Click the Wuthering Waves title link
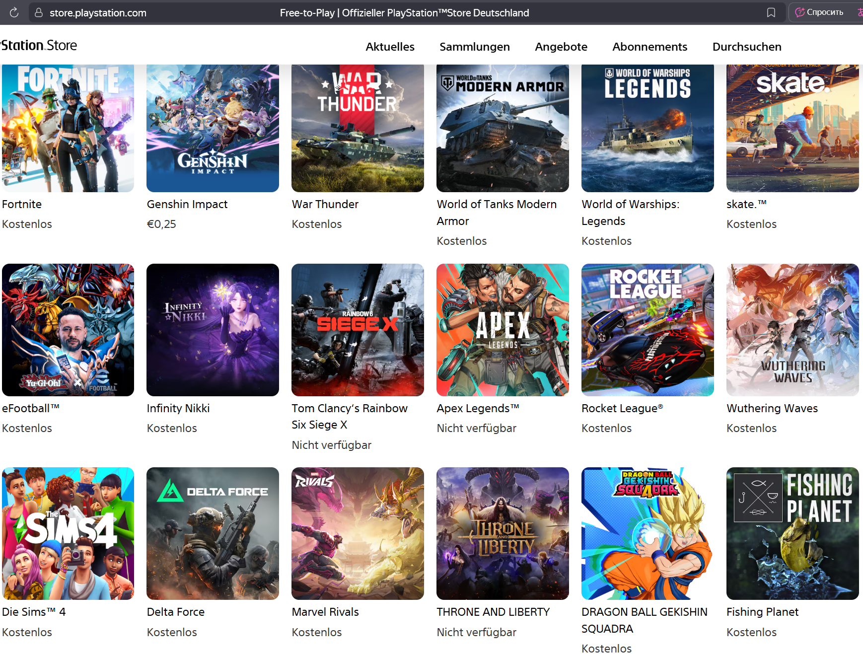 (x=772, y=408)
